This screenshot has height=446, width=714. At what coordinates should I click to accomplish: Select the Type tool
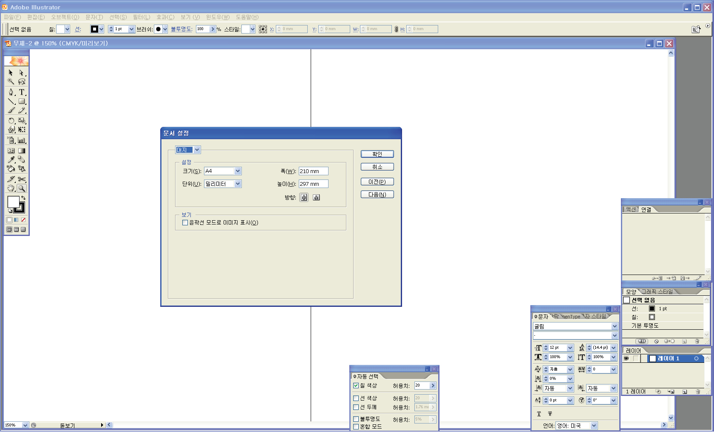click(x=22, y=92)
